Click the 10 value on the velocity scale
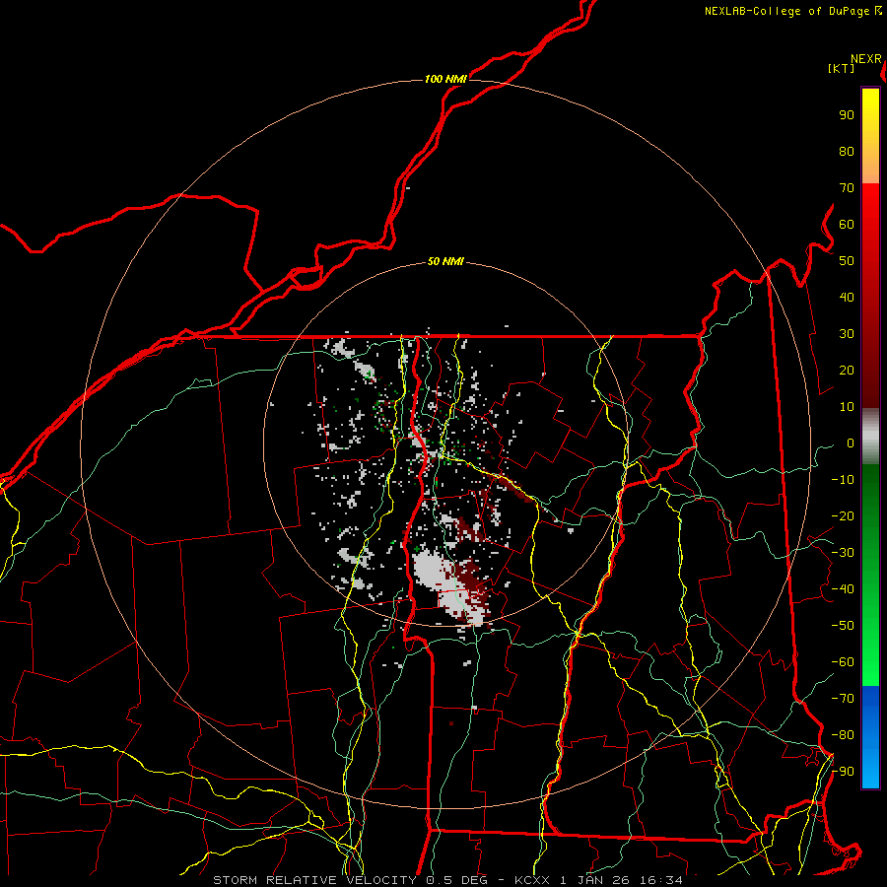887x887 pixels. pyautogui.click(x=847, y=407)
